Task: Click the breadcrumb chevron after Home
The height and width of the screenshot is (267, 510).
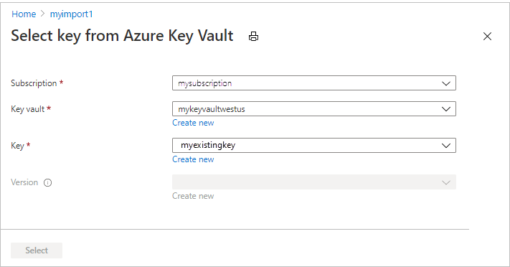Action: pyautogui.click(x=42, y=14)
